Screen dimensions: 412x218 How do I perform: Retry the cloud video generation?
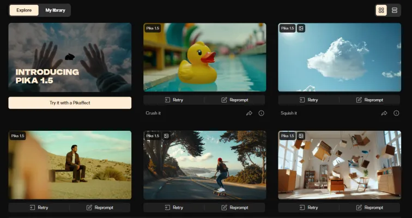tap(308, 100)
